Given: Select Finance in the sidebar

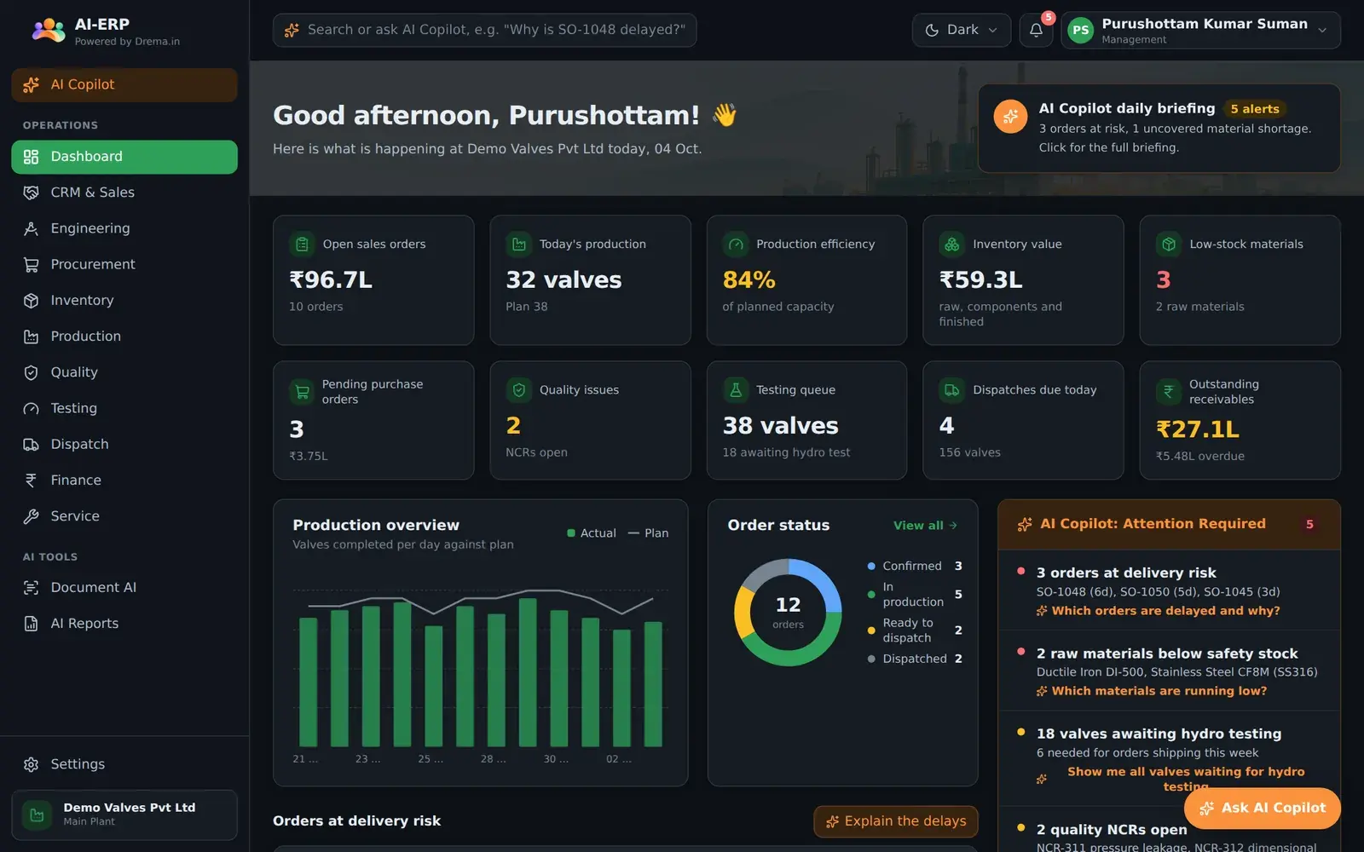Looking at the screenshot, I should click(x=124, y=481).
